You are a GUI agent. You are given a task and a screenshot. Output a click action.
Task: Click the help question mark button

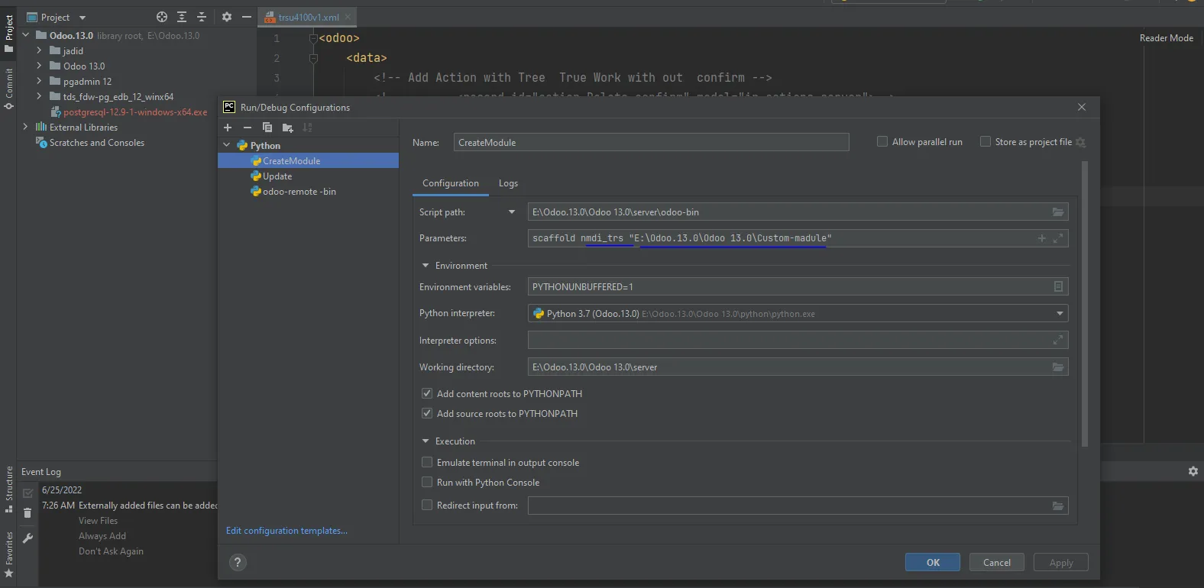tap(238, 563)
